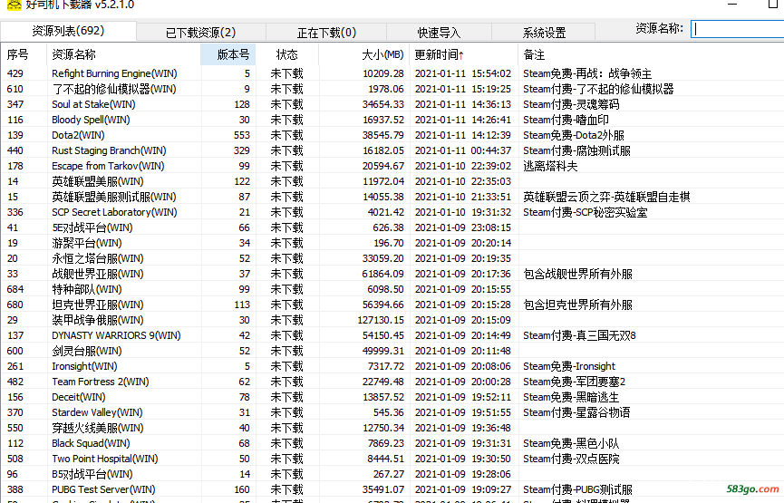This screenshot has height=503, width=784.
Task: Click note Steam免费-再战：战争领主
Action: click(x=587, y=74)
